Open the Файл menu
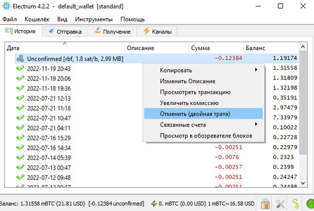 [10, 19]
